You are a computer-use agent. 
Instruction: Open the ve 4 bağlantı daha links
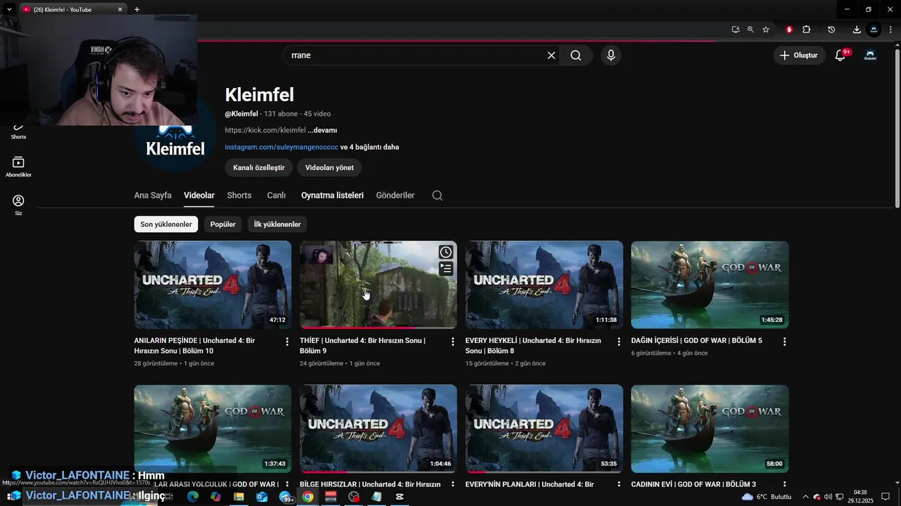tap(370, 147)
